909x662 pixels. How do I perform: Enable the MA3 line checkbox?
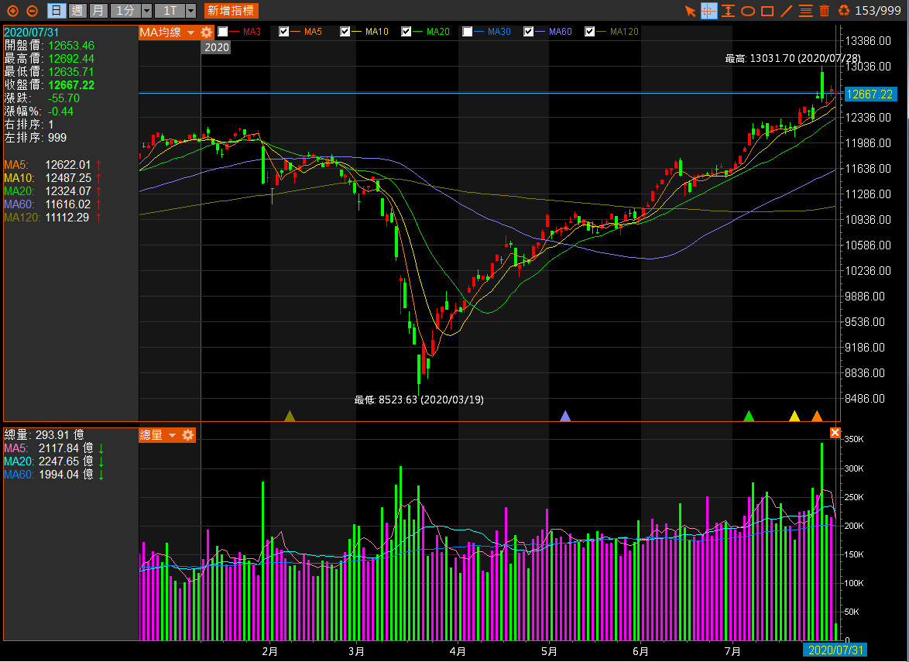coord(223,32)
